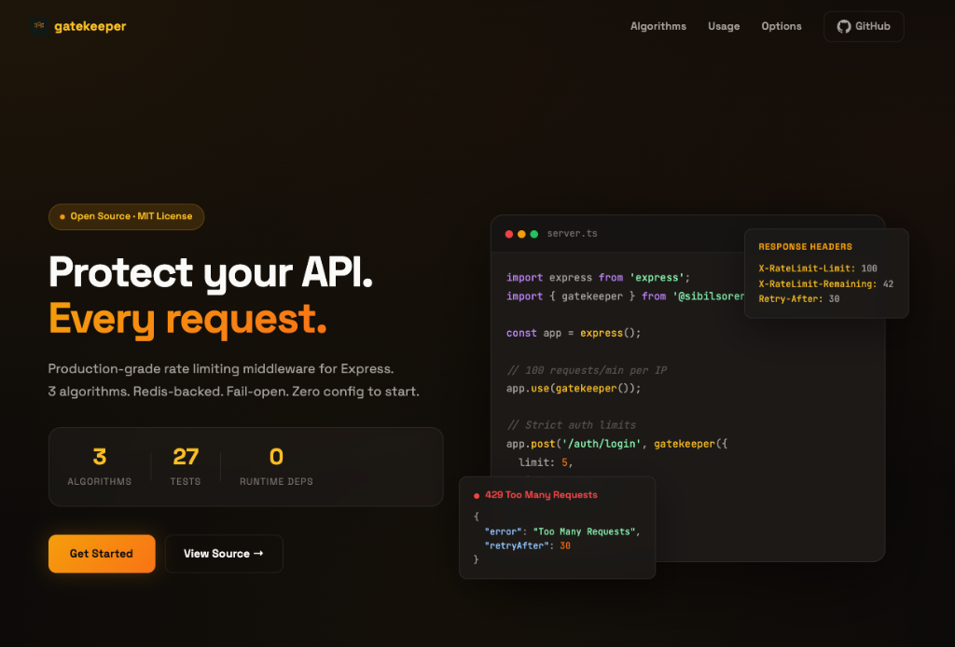
Task: Click the app.use(gatekeeper()); line
Action: pos(574,389)
